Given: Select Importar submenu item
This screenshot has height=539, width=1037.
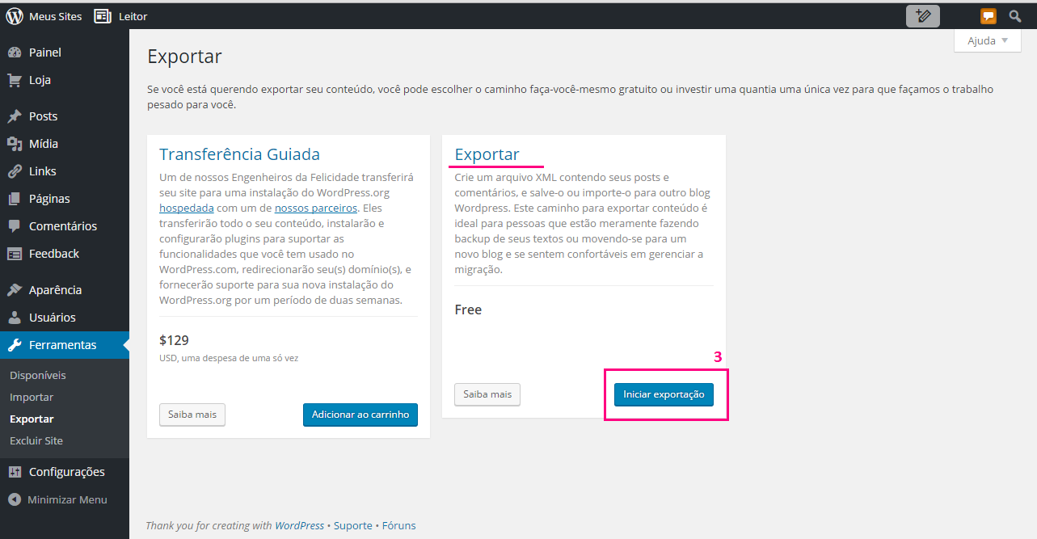Looking at the screenshot, I should click(32, 398).
